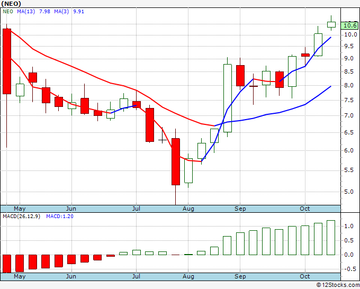The width and height of the screenshot is (360, 289).
Task: Click the 6.5 price axis label
Action: click(349, 132)
